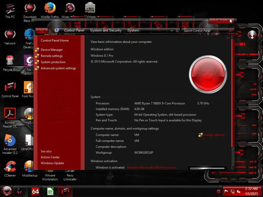Open System protection

tap(53, 62)
